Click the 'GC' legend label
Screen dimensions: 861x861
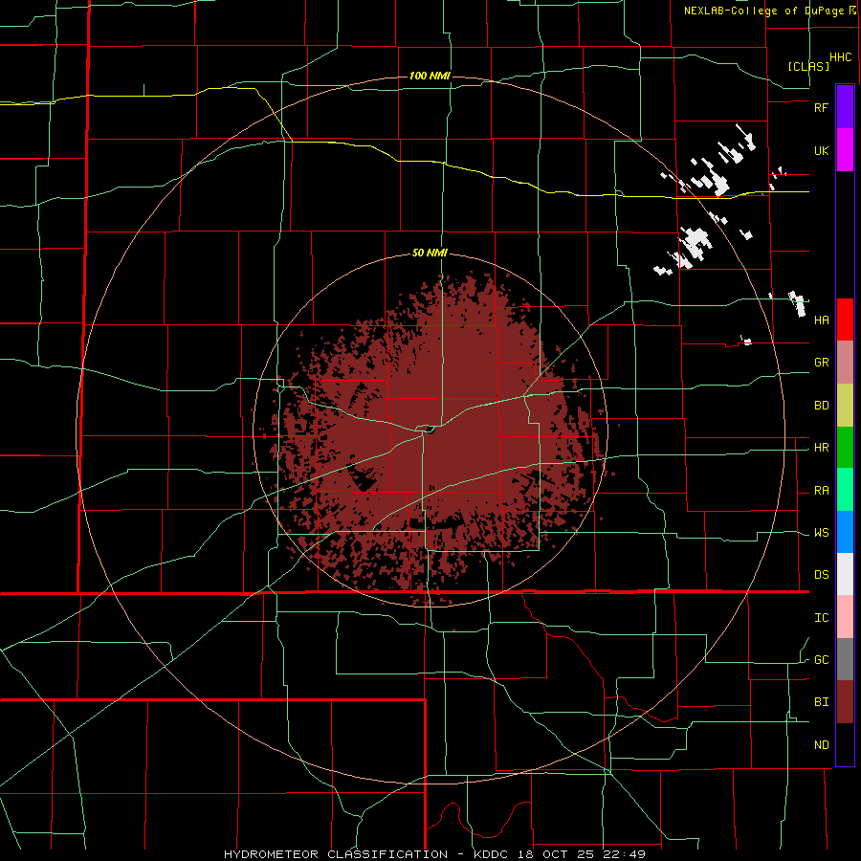coord(821,660)
